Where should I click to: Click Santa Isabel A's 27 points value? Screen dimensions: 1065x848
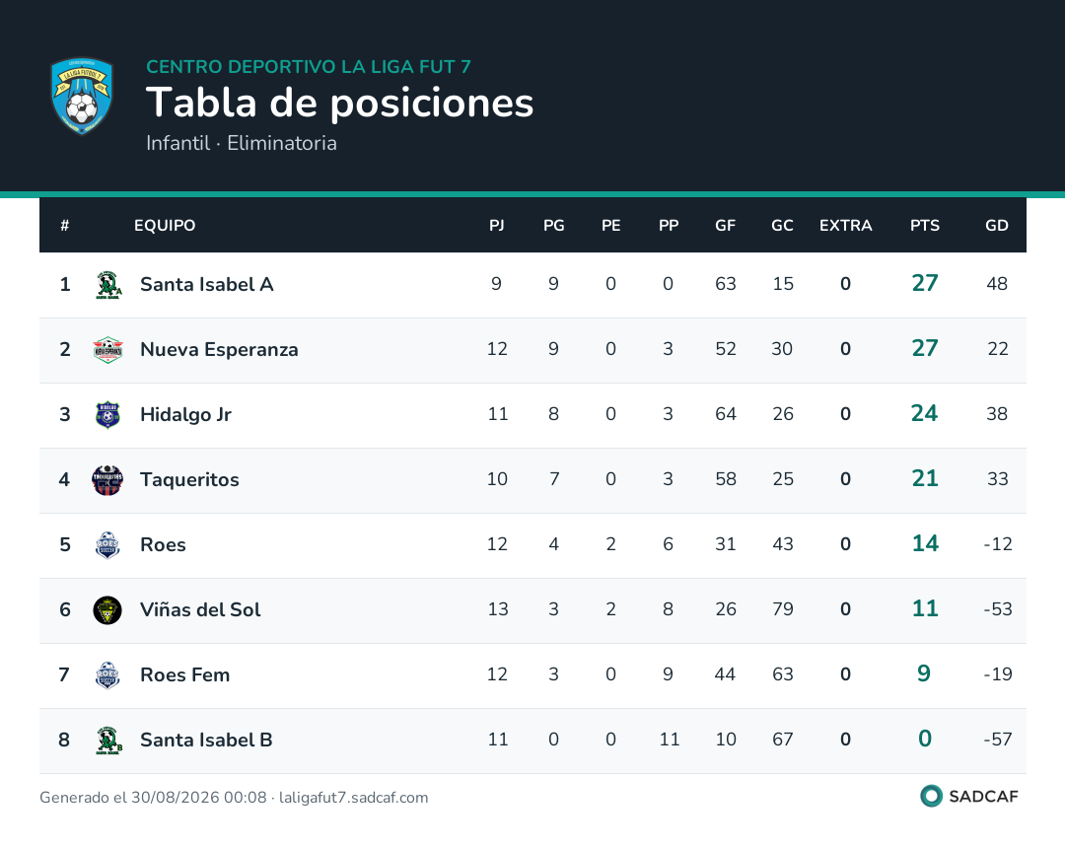(925, 283)
